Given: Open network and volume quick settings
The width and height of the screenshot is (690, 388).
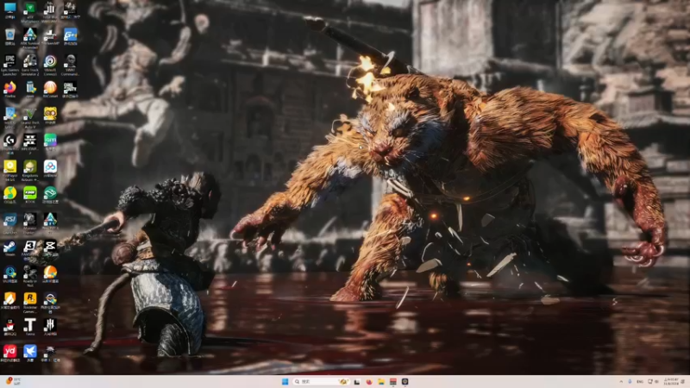Looking at the screenshot, I should point(653,381).
